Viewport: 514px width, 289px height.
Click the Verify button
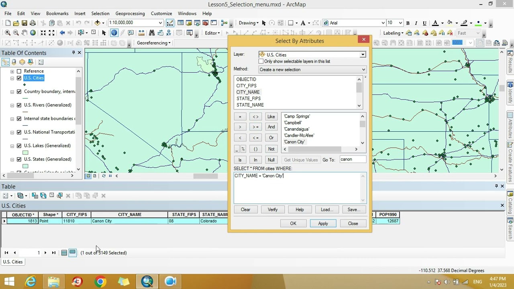click(x=273, y=210)
